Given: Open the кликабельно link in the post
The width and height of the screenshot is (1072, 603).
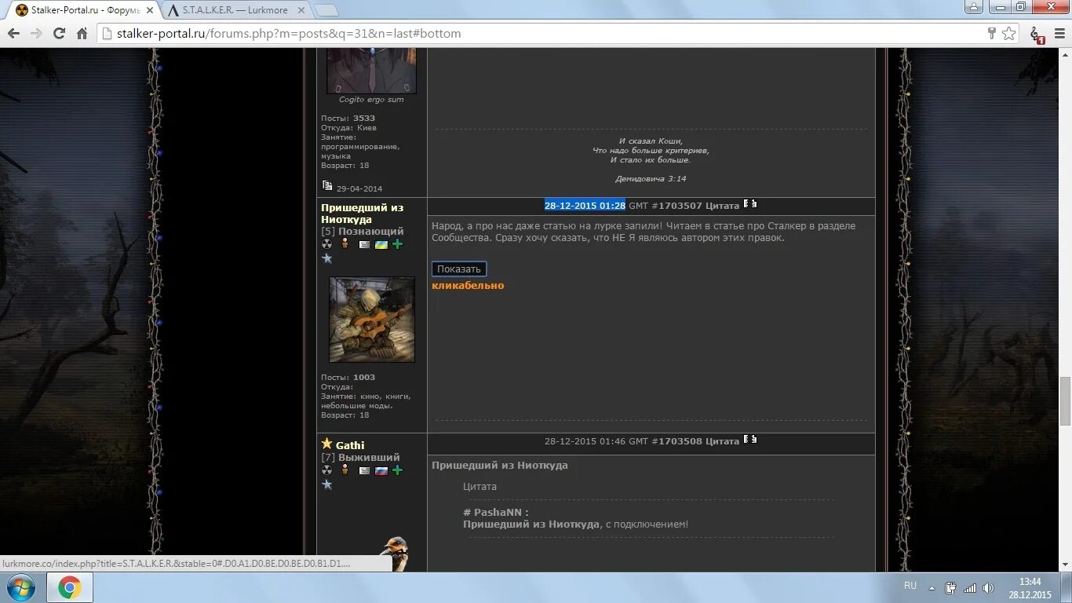Looking at the screenshot, I should pos(468,285).
